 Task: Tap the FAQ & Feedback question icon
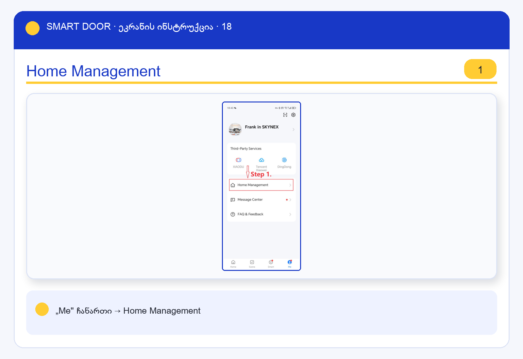point(233,214)
